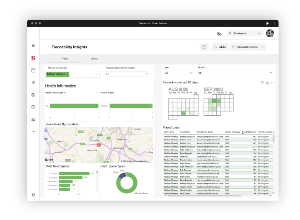Open the globe icon in sidebar

point(33,95)
